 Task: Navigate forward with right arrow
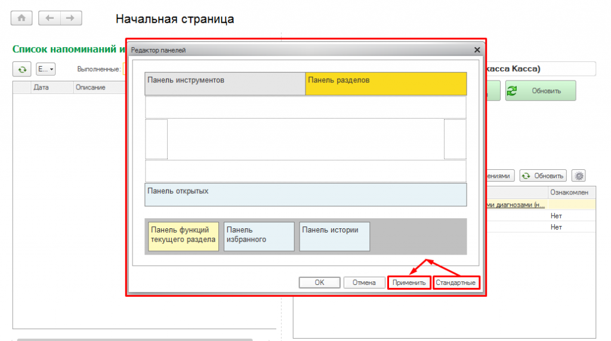coord(70,18)
